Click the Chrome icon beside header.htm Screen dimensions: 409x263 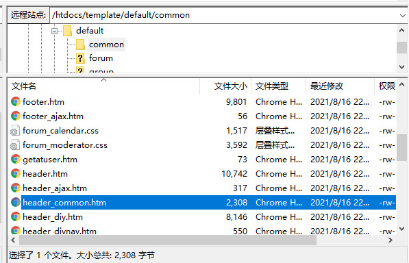tap(15, 173)
